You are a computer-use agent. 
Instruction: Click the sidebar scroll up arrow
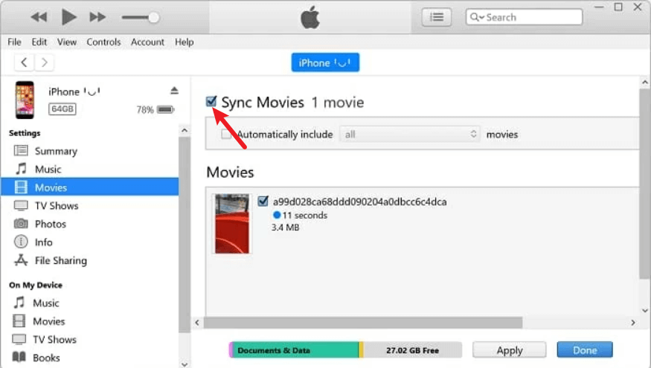coord(185,131)
